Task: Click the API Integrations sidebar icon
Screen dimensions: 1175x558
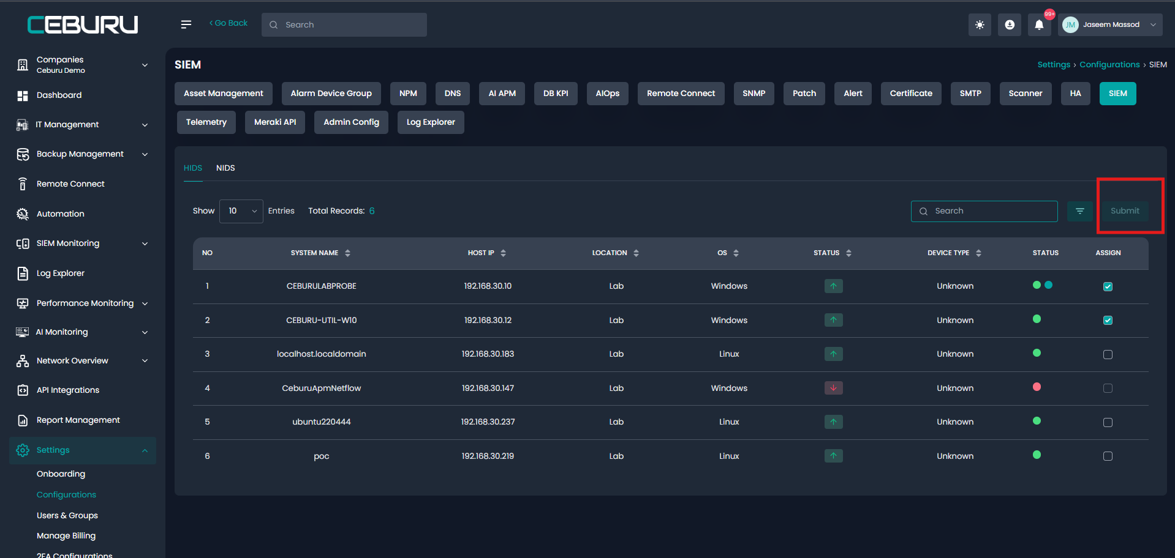Action: tap(23, 390)
